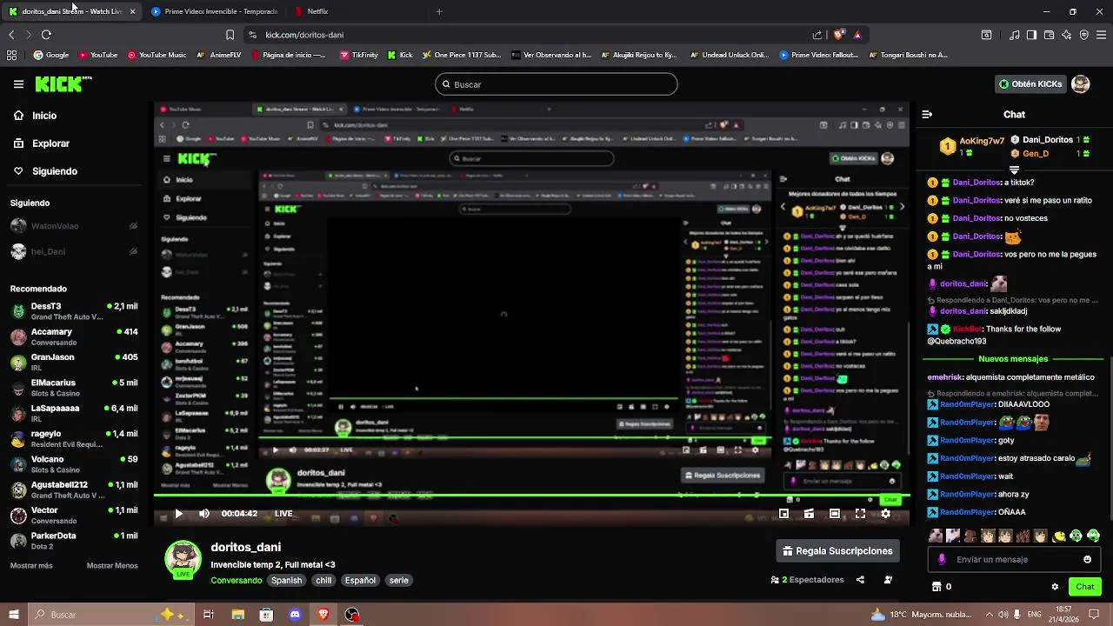1113x626 pixels.
Task: Play the paused live stream
Action: click(x=179, y=514)
